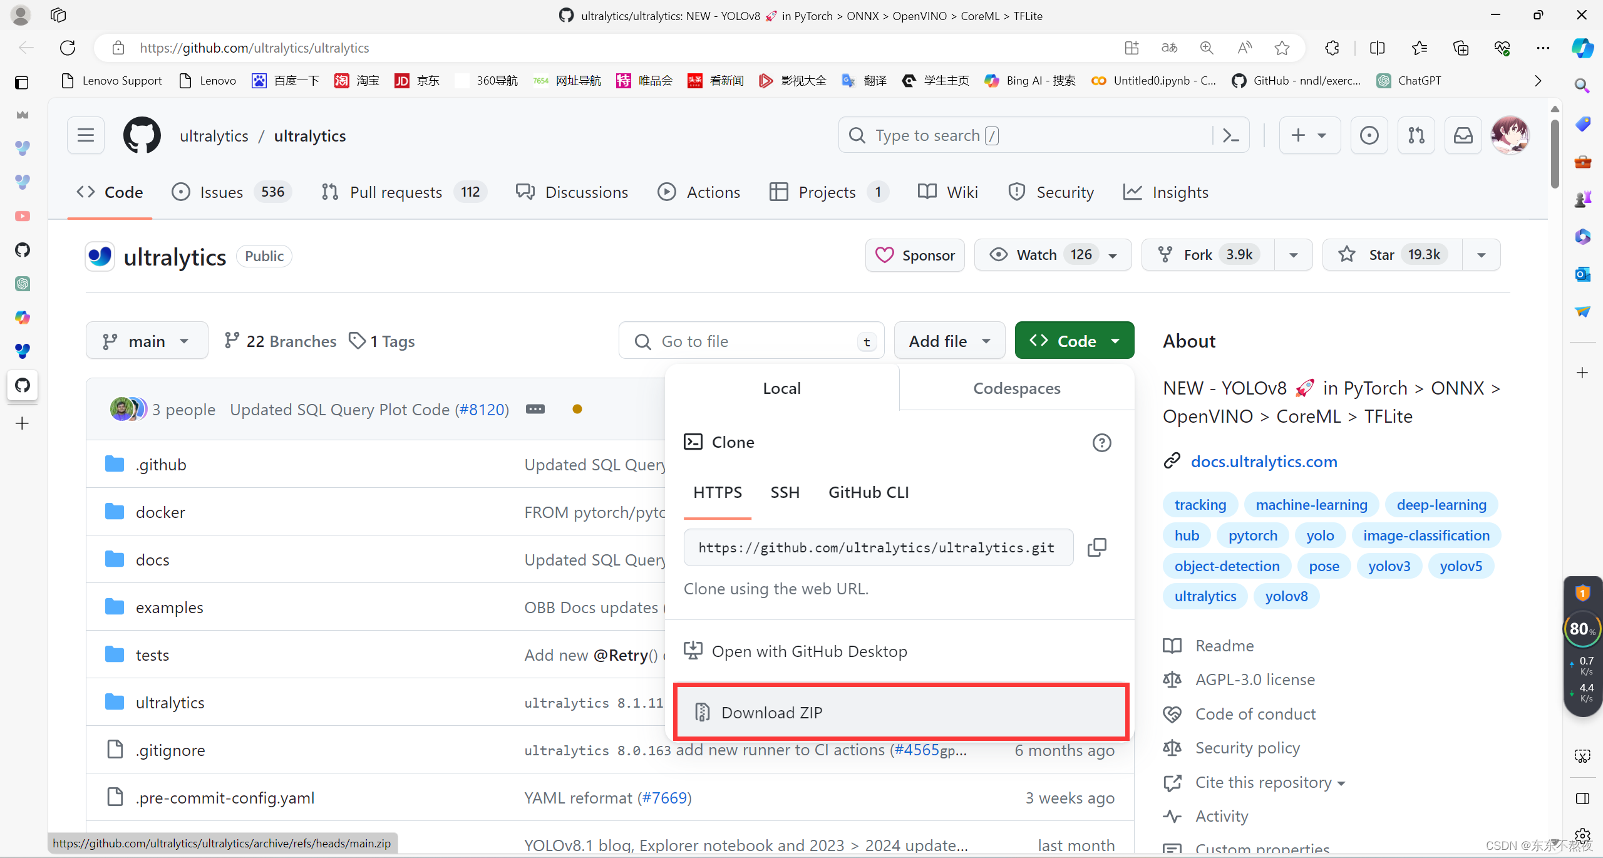View the 22 Branches link
Image resolution: width=1603 pixels, height=858 pixels.
[281, 341]
